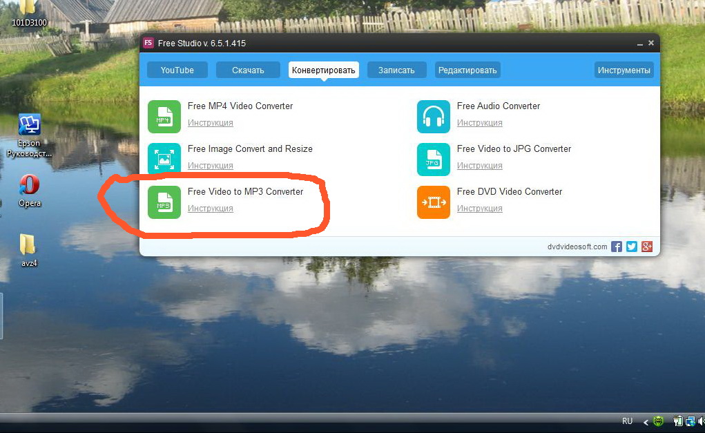
Task: Go to the Записать tab
Action: pos(396,70)
